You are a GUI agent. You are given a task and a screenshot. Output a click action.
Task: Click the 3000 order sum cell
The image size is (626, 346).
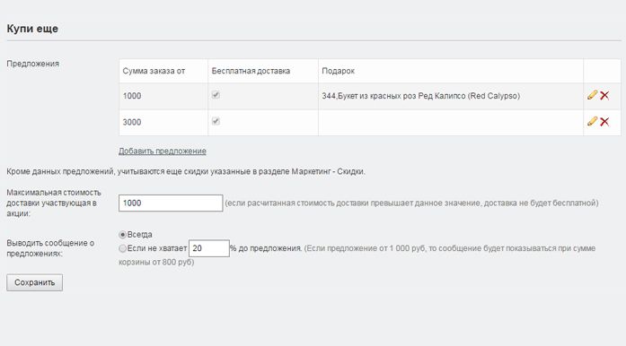[x=163, y=123]
